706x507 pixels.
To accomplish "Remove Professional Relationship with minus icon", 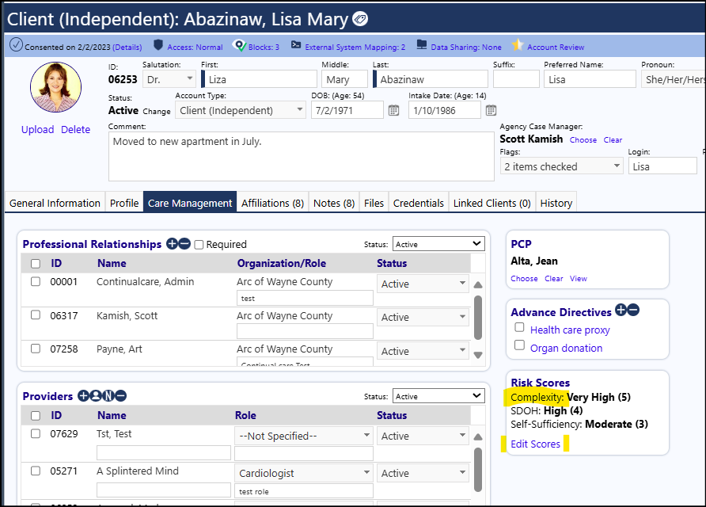I will click(184, 244).
